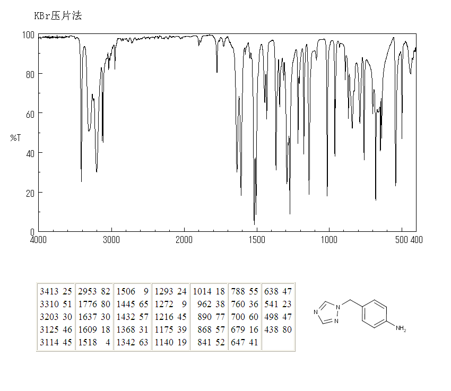Click the triazole ring in the structure
The image size is (451, 391).
coord(326,313)
